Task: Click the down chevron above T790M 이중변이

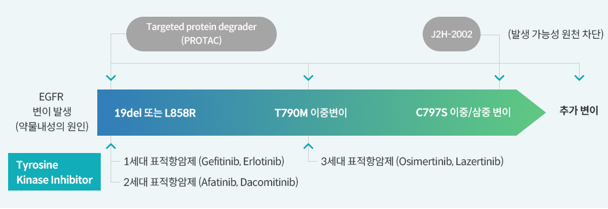Action: [x=308, y=78]
